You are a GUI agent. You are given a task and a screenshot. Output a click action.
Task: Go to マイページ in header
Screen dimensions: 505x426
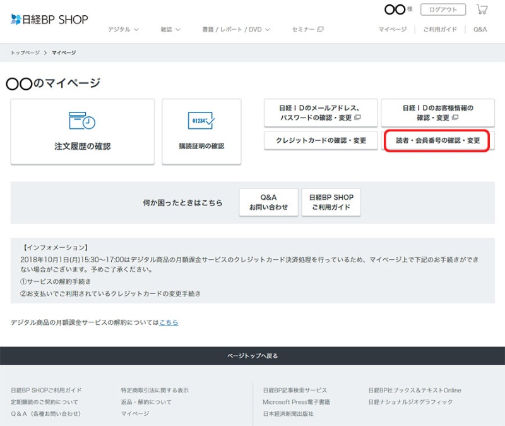[392, 30]
